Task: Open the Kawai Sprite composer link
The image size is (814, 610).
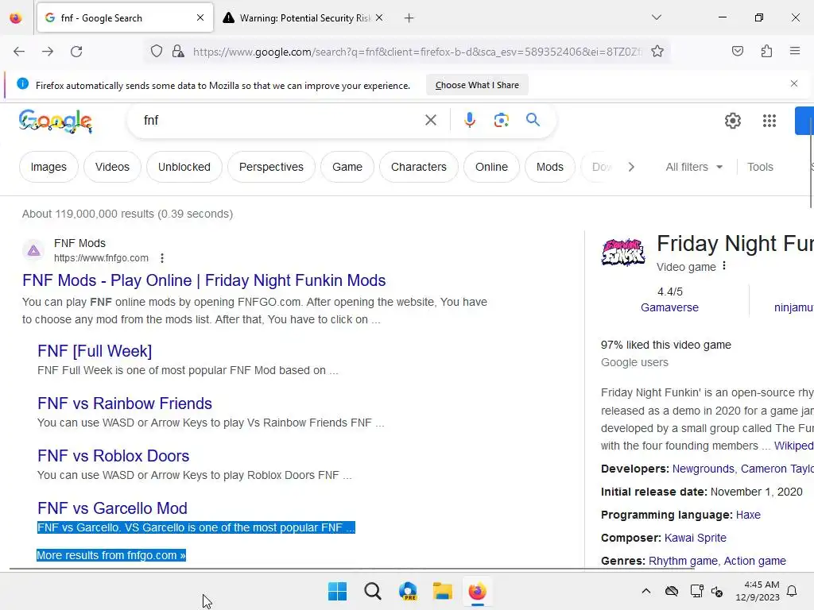Action: point(695,538)
